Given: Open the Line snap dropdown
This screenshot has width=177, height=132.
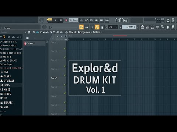Looking at the screenshot, I should coord(113,27).
